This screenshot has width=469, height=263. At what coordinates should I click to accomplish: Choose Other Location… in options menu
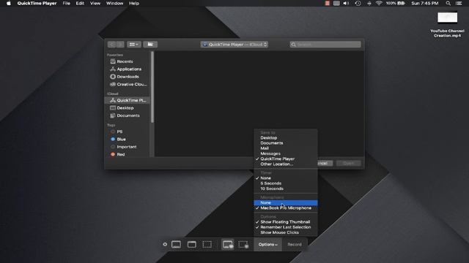[x=285, y=164]
